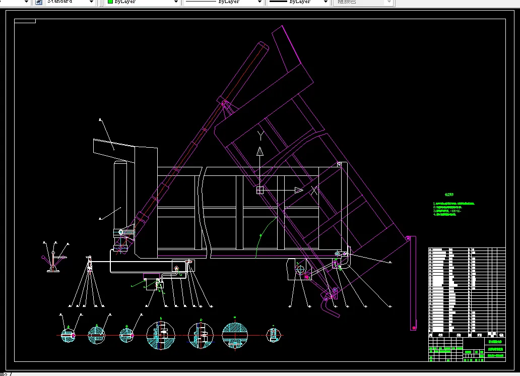The image size is (520, 376).
Task: Expand the Standard style dropdown
Action: 92,2
